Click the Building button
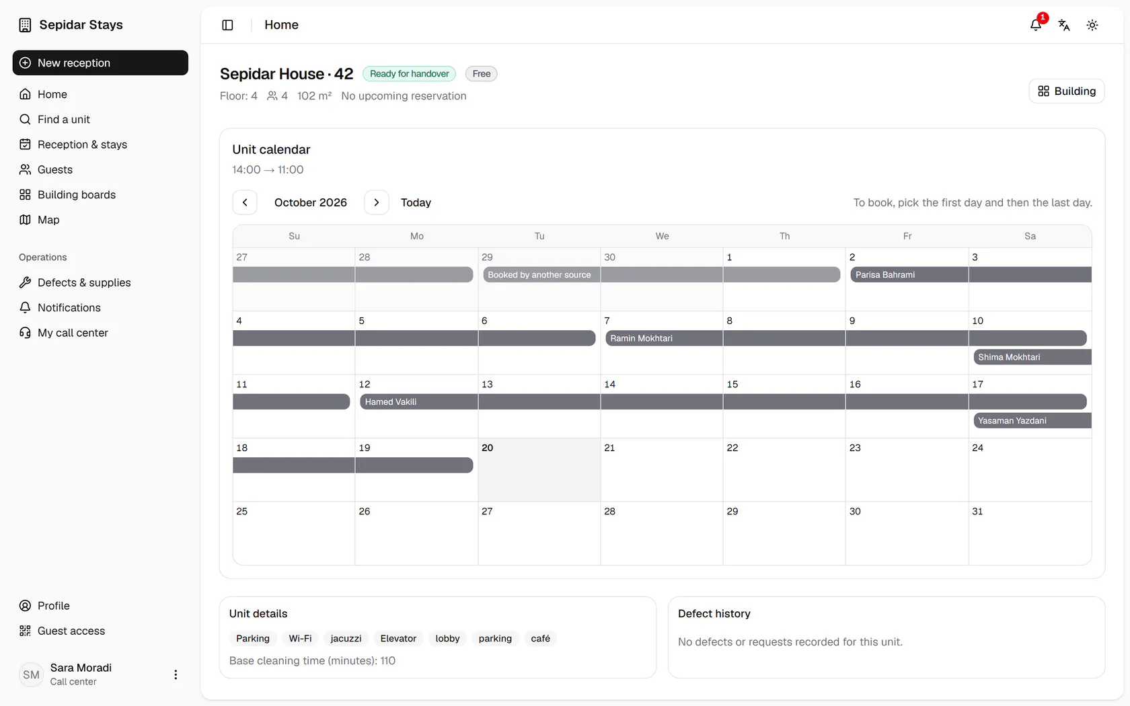This screenshot has height=706, width=1130. click(x=1066, y=91)
